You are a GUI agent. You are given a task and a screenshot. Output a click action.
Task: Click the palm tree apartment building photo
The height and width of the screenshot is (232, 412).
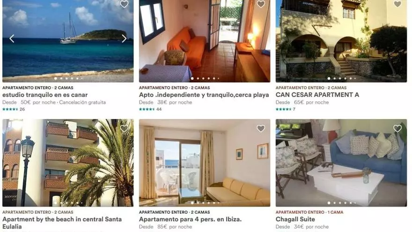tap(68, 163)
